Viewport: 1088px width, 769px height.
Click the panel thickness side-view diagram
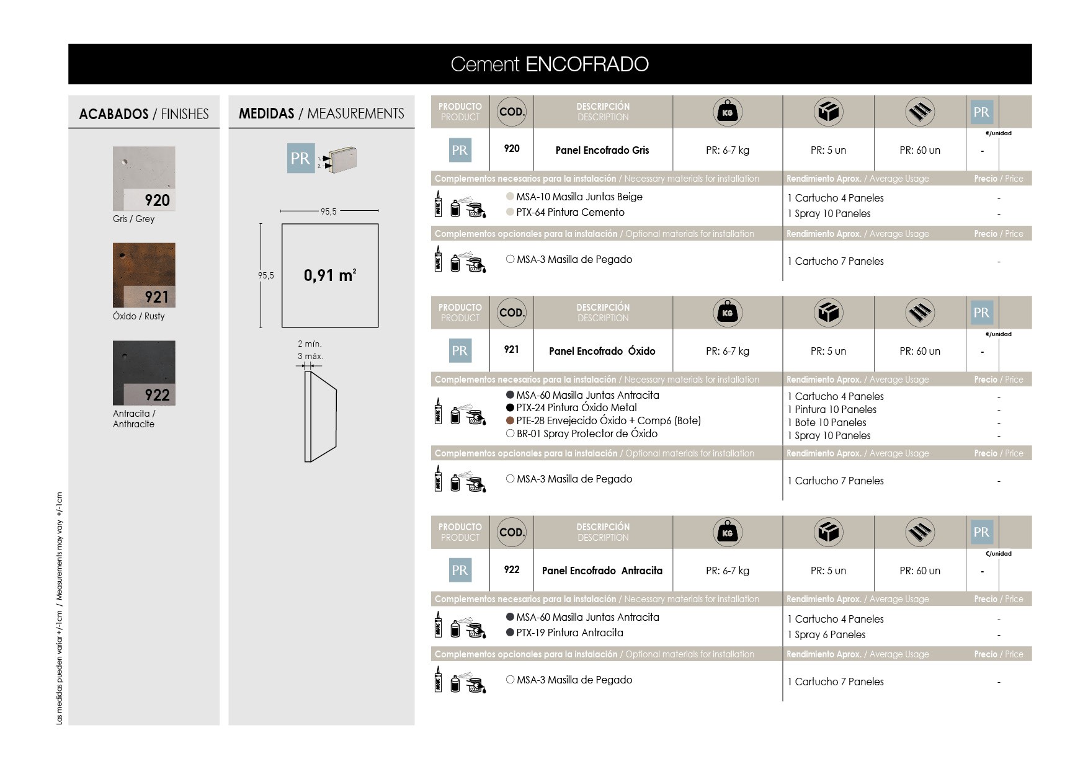(x=321, y=416)
